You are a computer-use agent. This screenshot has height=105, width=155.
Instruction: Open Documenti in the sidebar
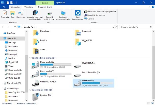[12, 46]
